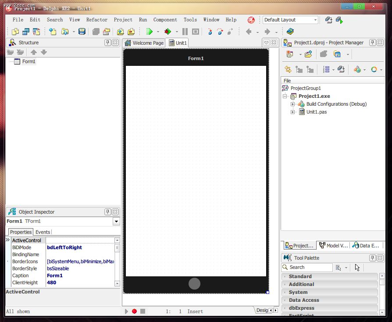This screenshot has height=322, width=392.
Task: Open the Component menu
Action: pos(165,20)
